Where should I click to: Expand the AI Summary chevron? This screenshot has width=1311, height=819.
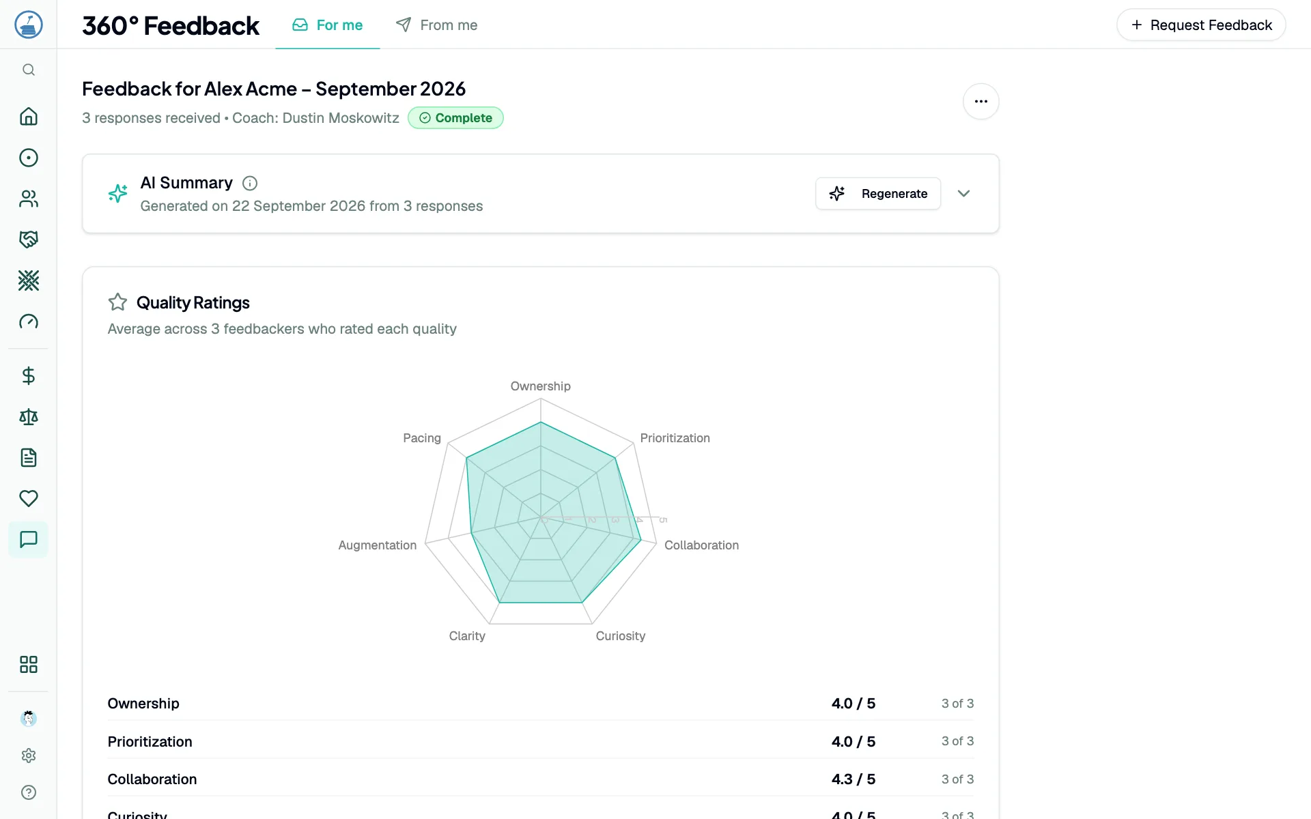coord(963,194)
